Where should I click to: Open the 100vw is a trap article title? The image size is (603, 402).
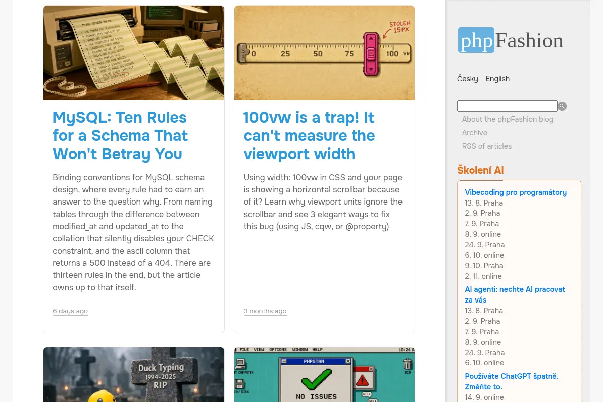click(x=310, y=136)
